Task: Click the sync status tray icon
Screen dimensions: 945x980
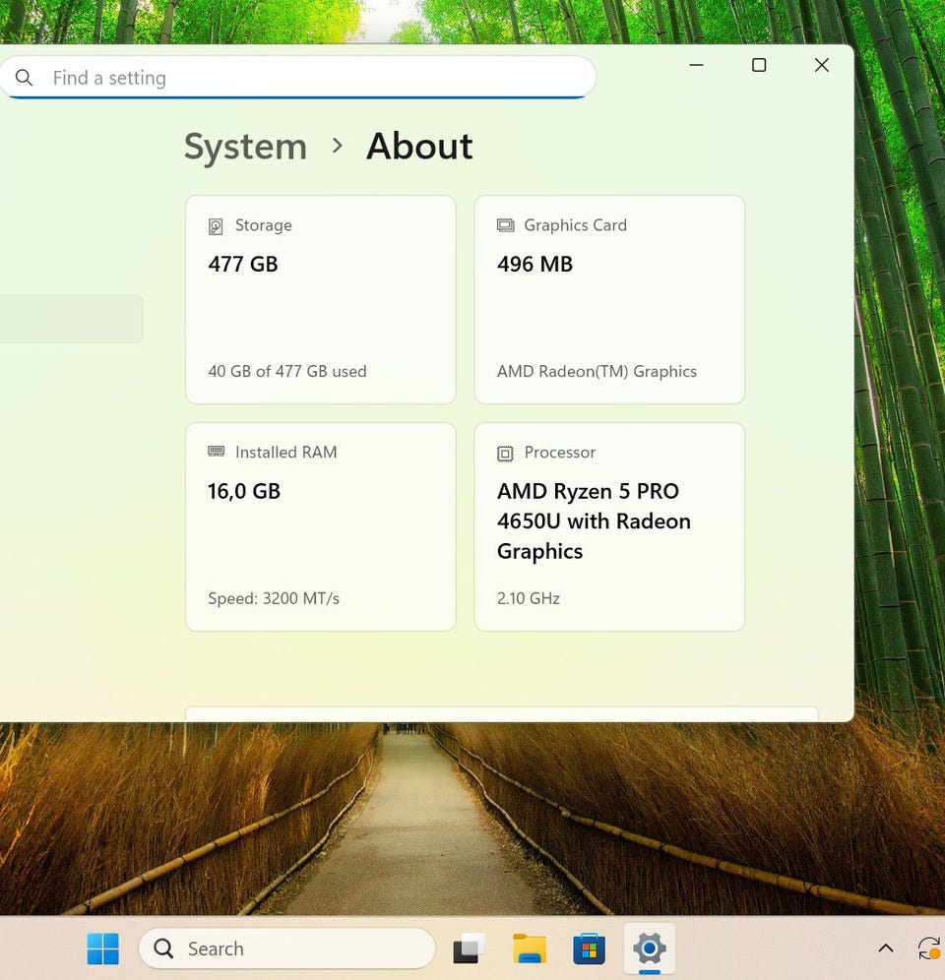Action: 928,949
